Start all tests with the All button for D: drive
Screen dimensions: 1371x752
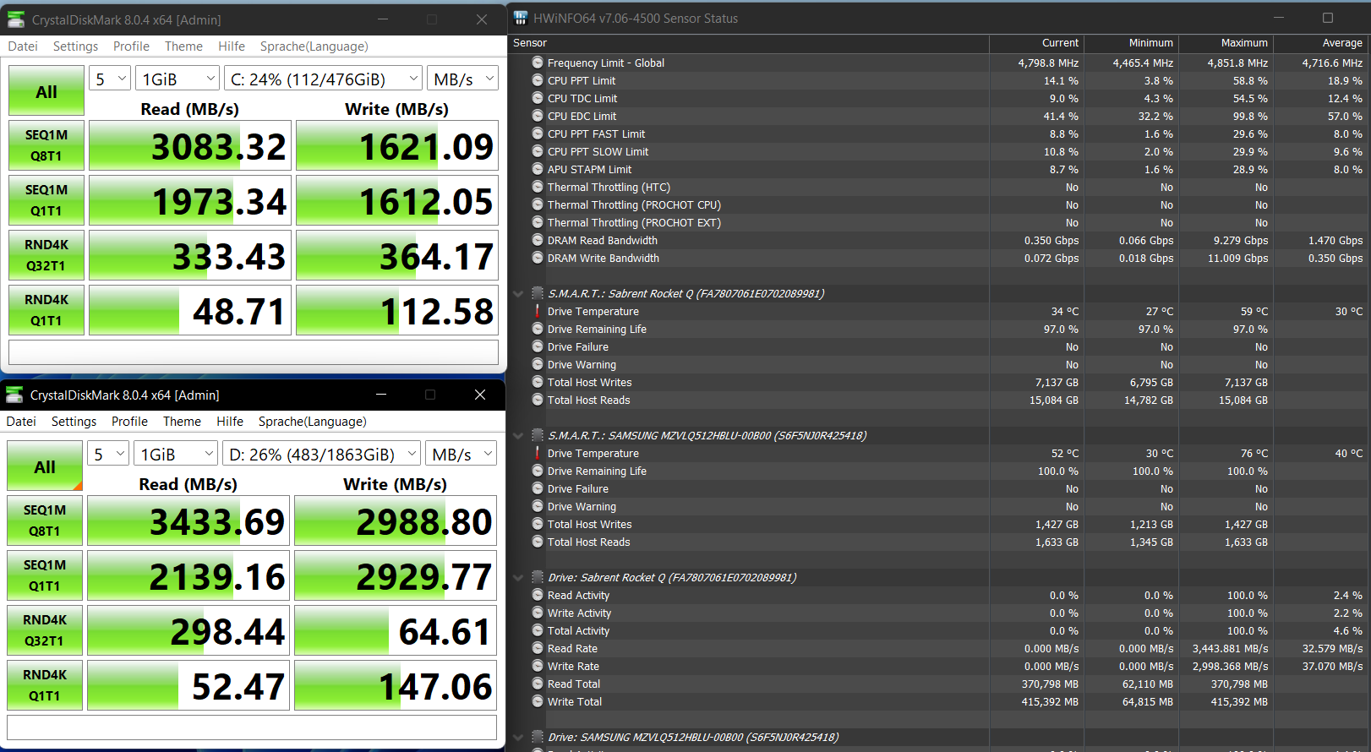pos(45,466)
